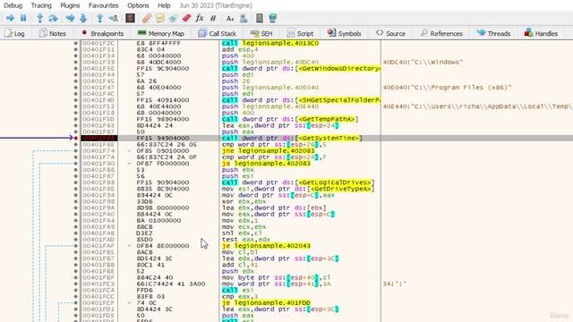Screen dimensions: 573x322
Task: Toggle breakpoint bullet at address 00401F3E
Action: [75, 68]
